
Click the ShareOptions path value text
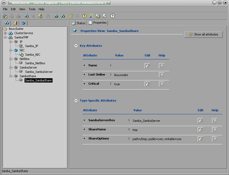[157, 139]
